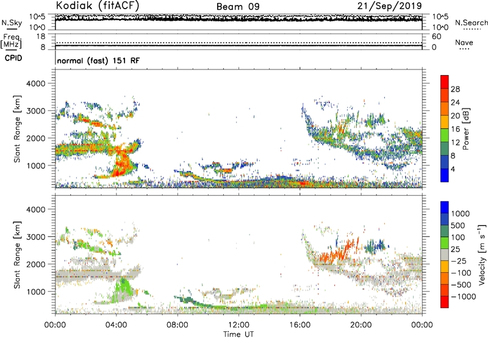
Task: Select the Nave legend label
Action: (x=464, y=43)
